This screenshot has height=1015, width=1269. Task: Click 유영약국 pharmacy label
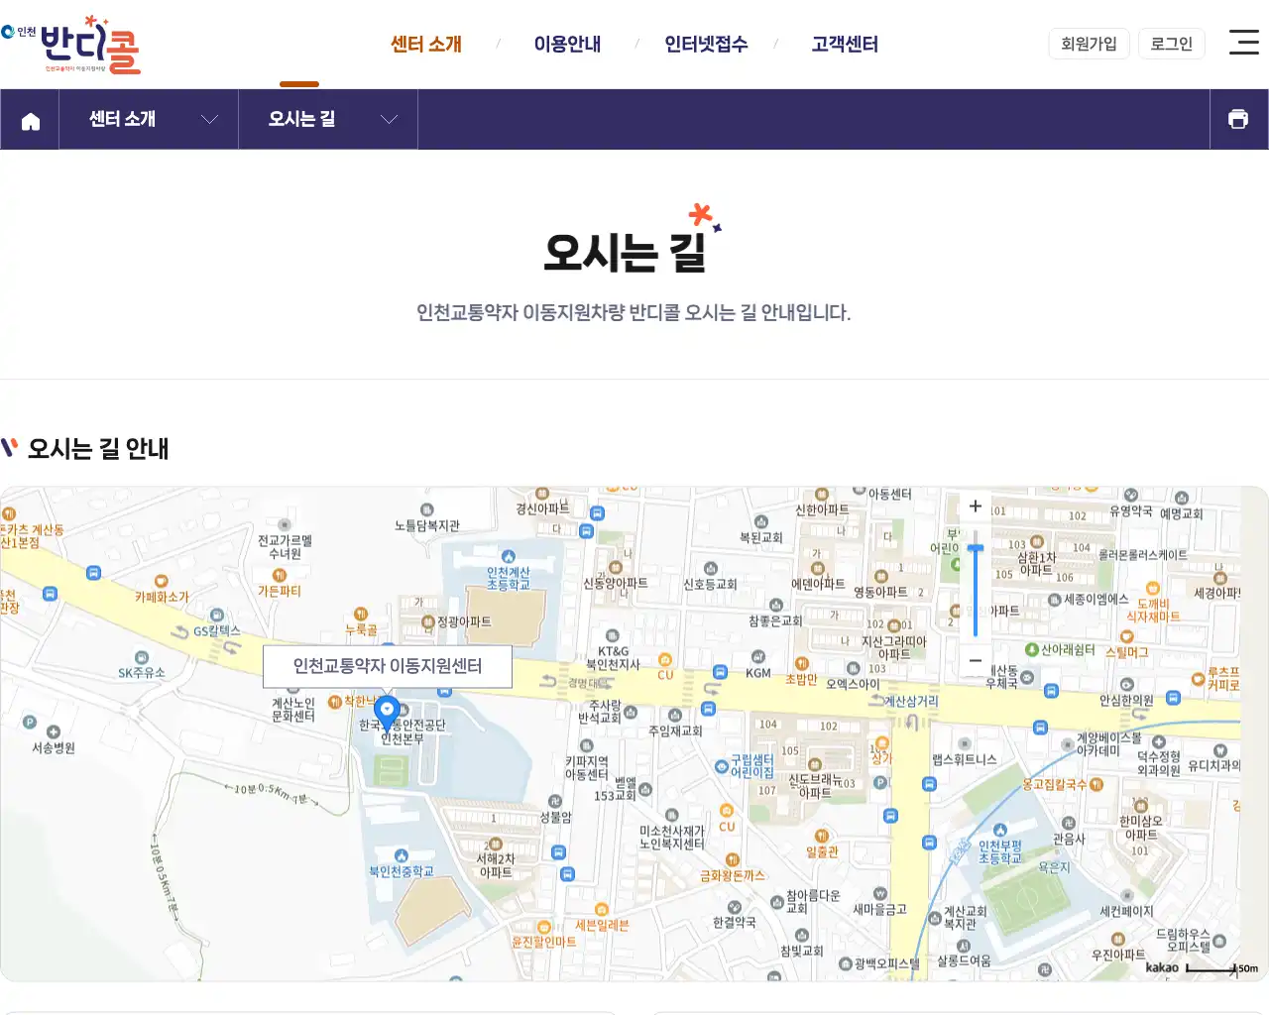tap(1131, 510)
